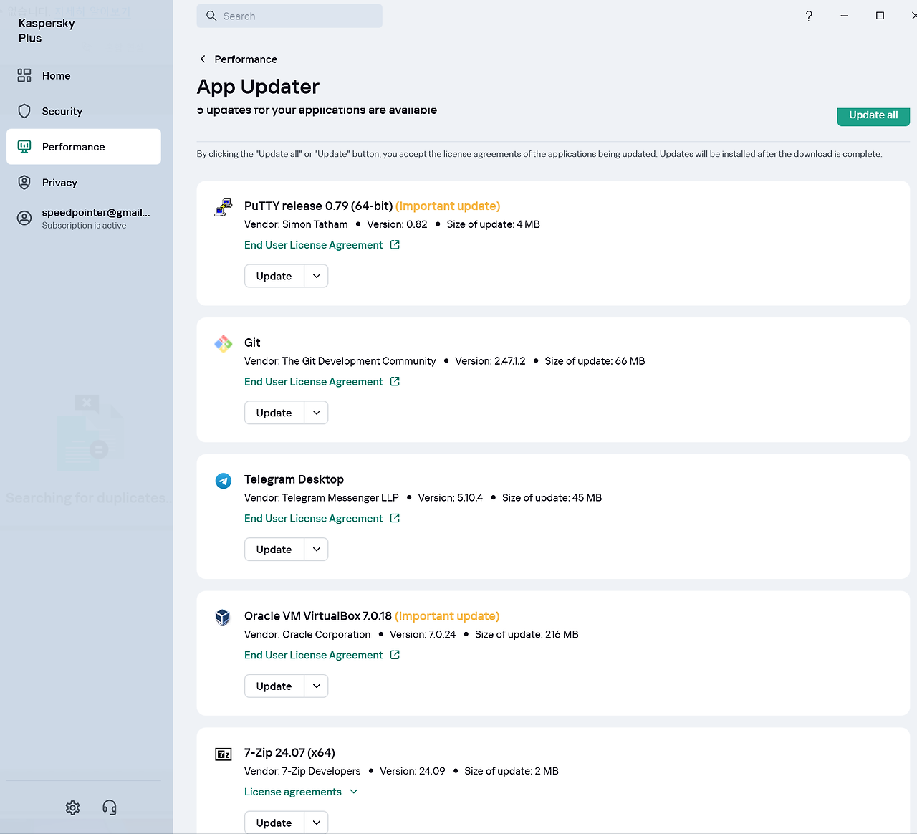Open settings via the gear icon
Image resolution: width=917 pixels, height=834 pixels.
click(x=72, y=807)
